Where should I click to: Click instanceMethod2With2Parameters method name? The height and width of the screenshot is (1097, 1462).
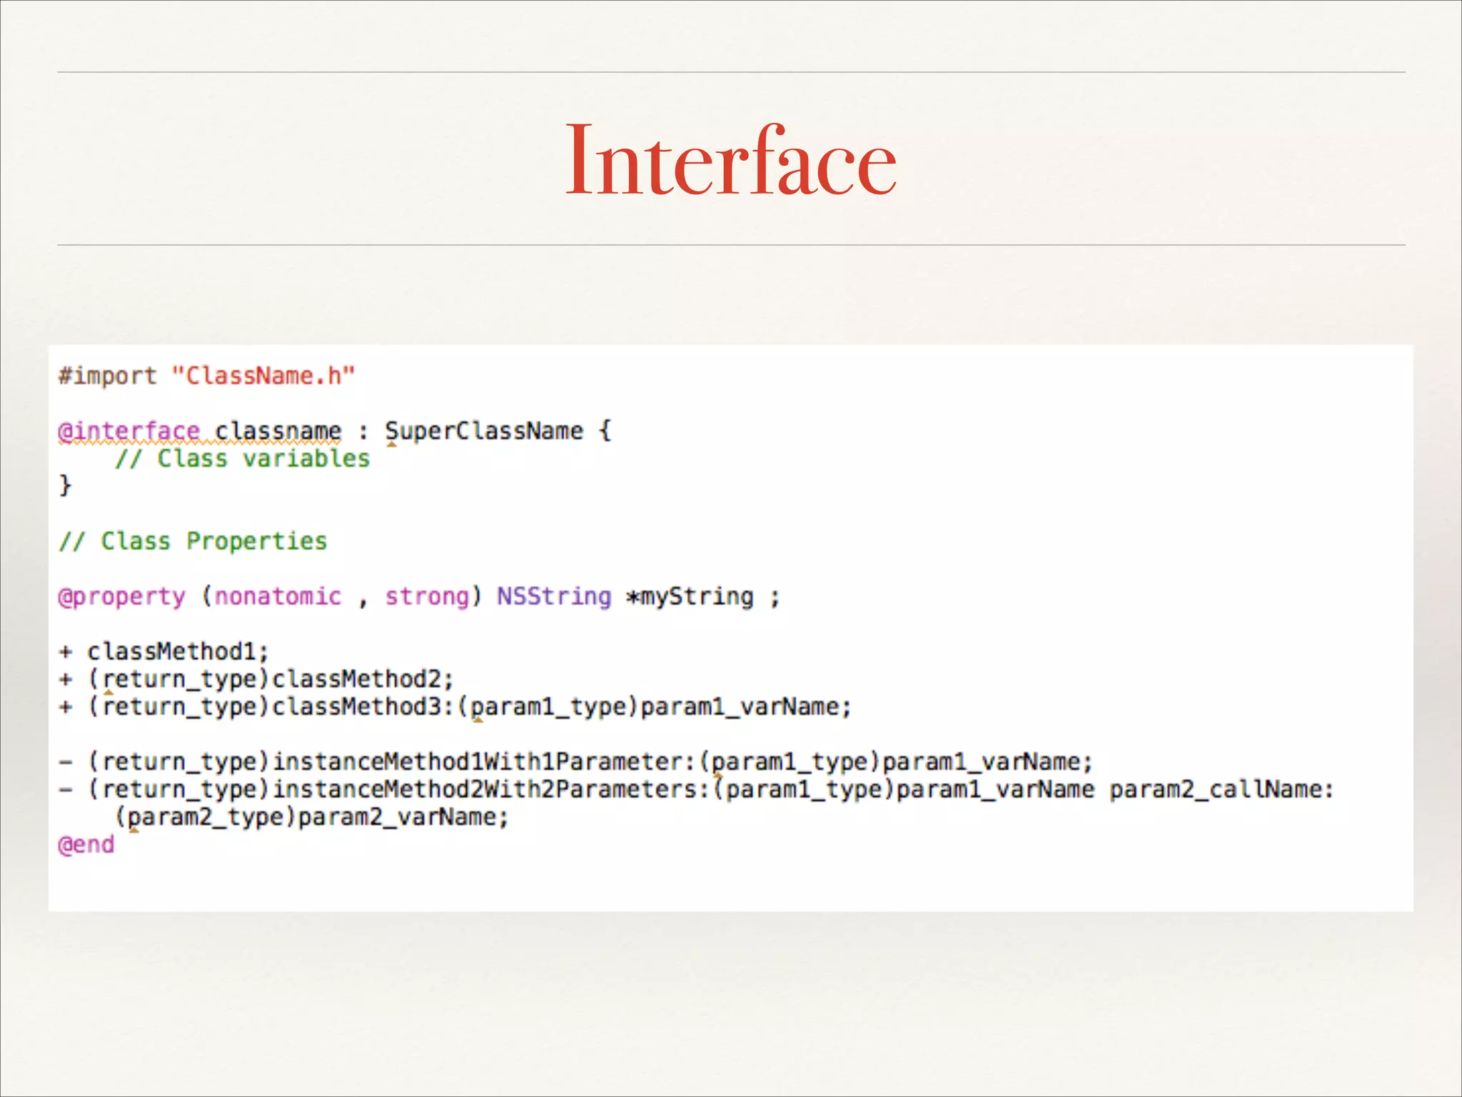point(484,789)
